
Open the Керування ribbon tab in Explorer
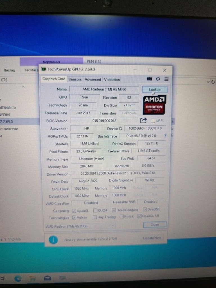(51, 62)
